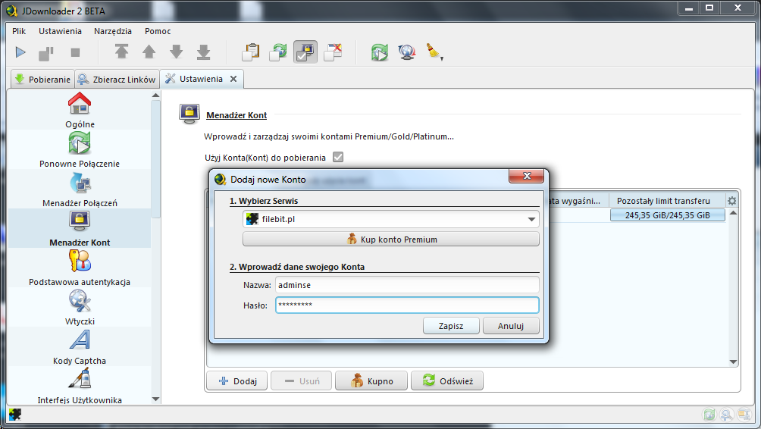Viewport: 761px width, 429px height.
Task: Toggle Użyj Konta do pobierania checkbox
Action: tap(338, 157)
